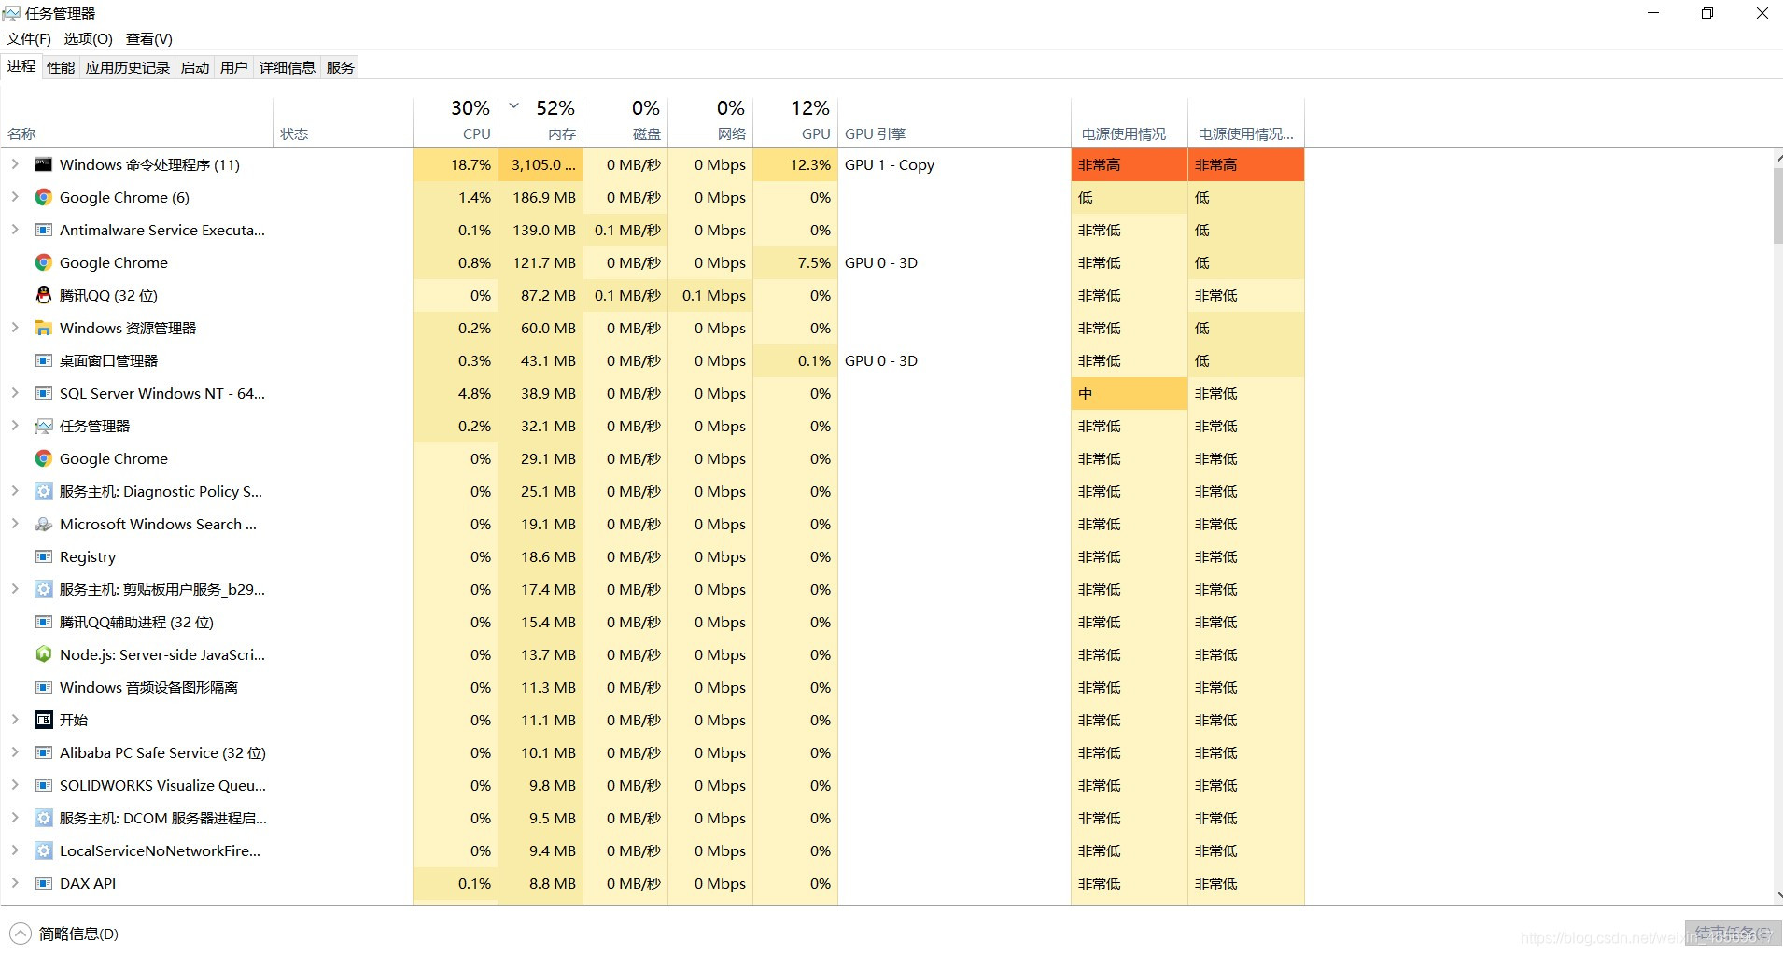Viewport: 1783px width, 955px height.
Task: Expand the Windows 命令处理程序 (11) group
Action: (15, 164)
